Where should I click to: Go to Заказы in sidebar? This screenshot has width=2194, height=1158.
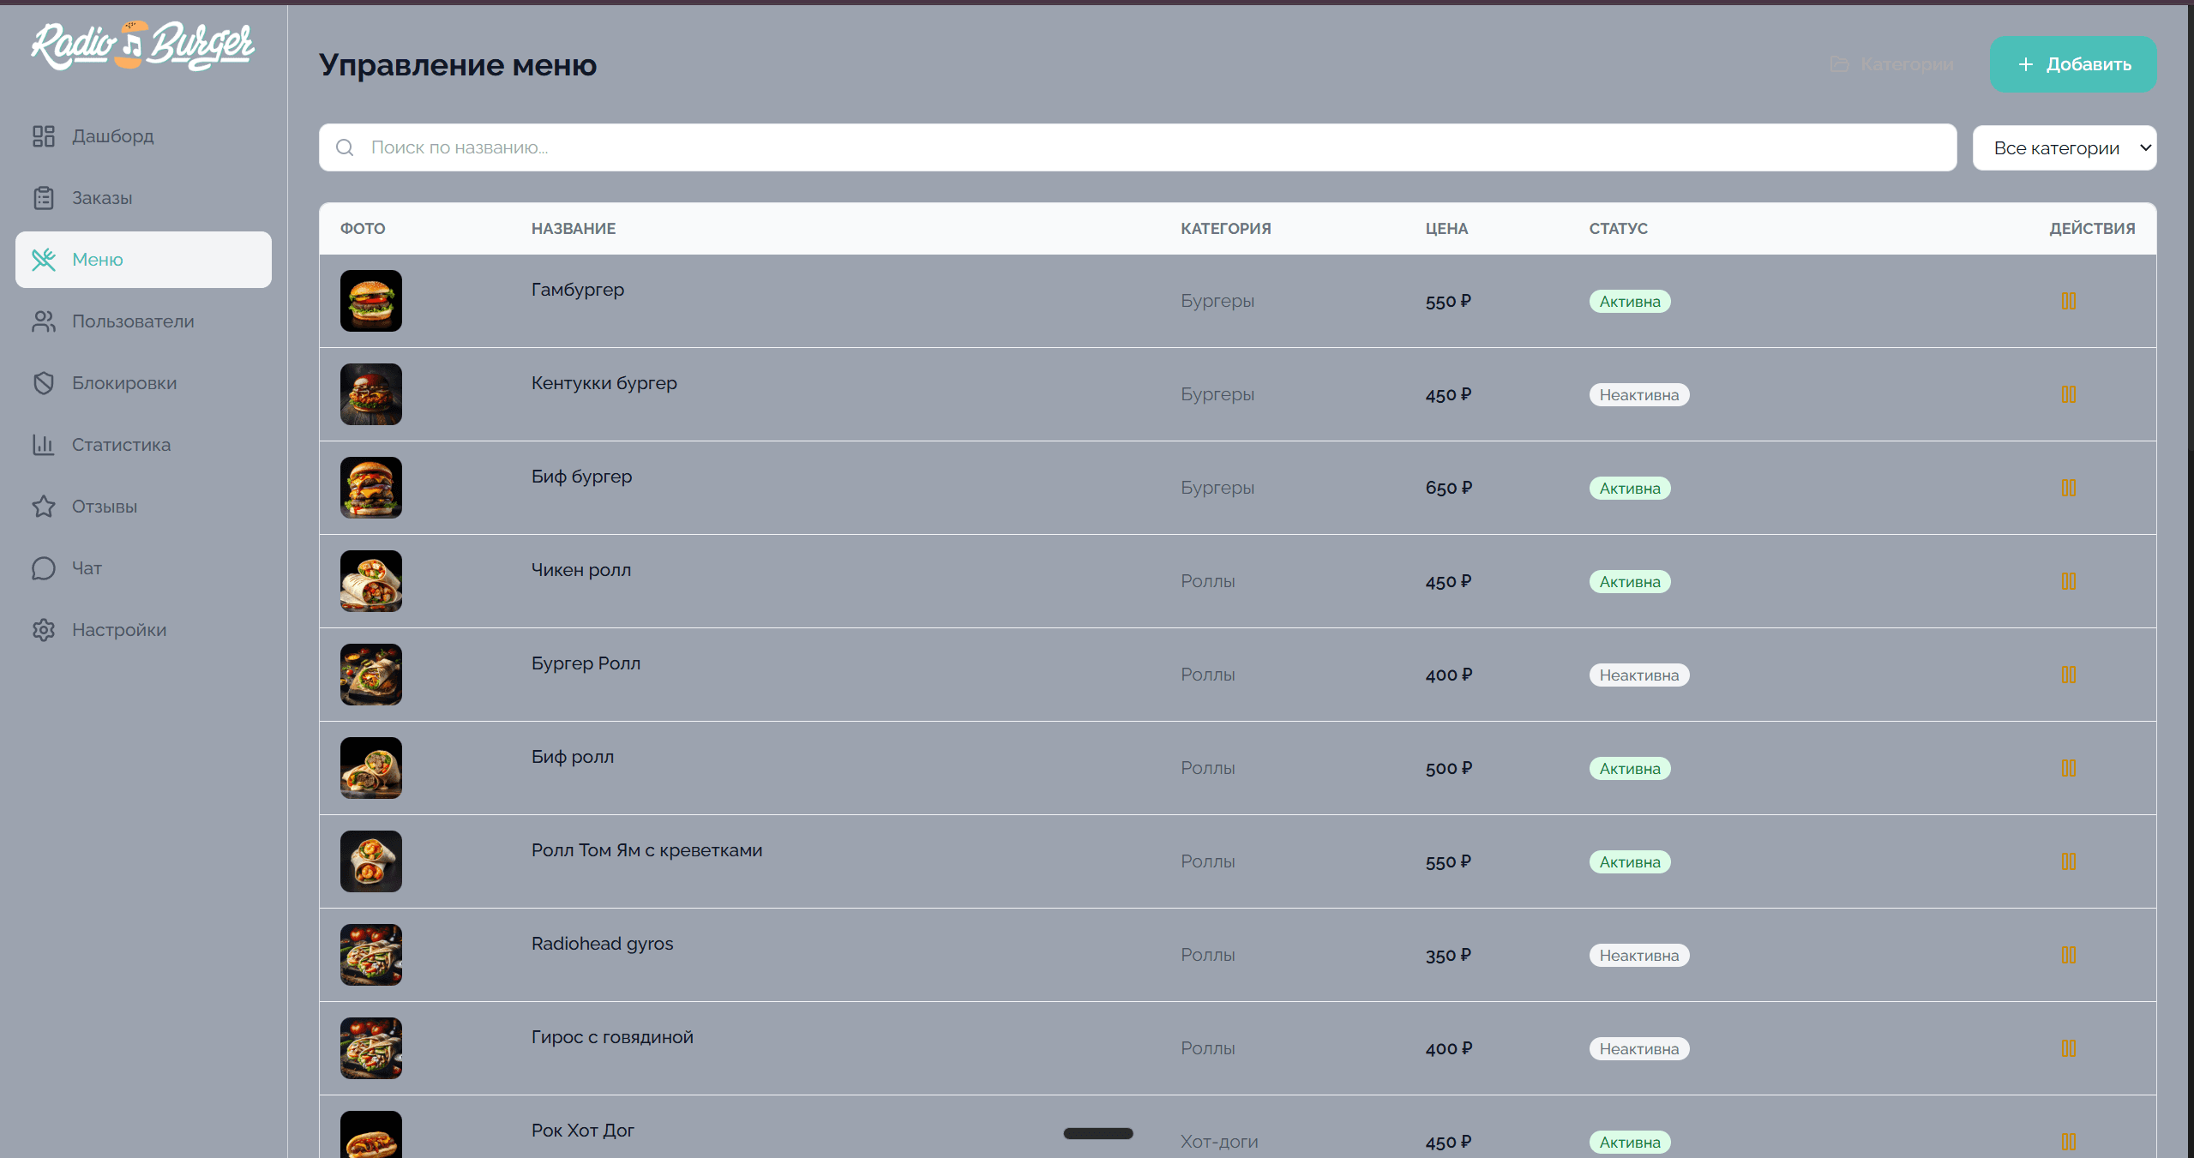101,198
